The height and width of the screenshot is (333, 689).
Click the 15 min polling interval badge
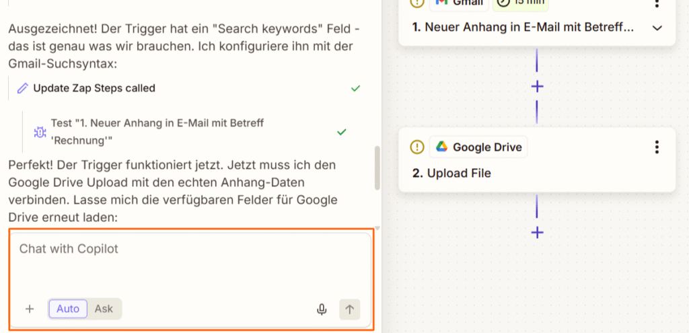[x=520, y=4]
